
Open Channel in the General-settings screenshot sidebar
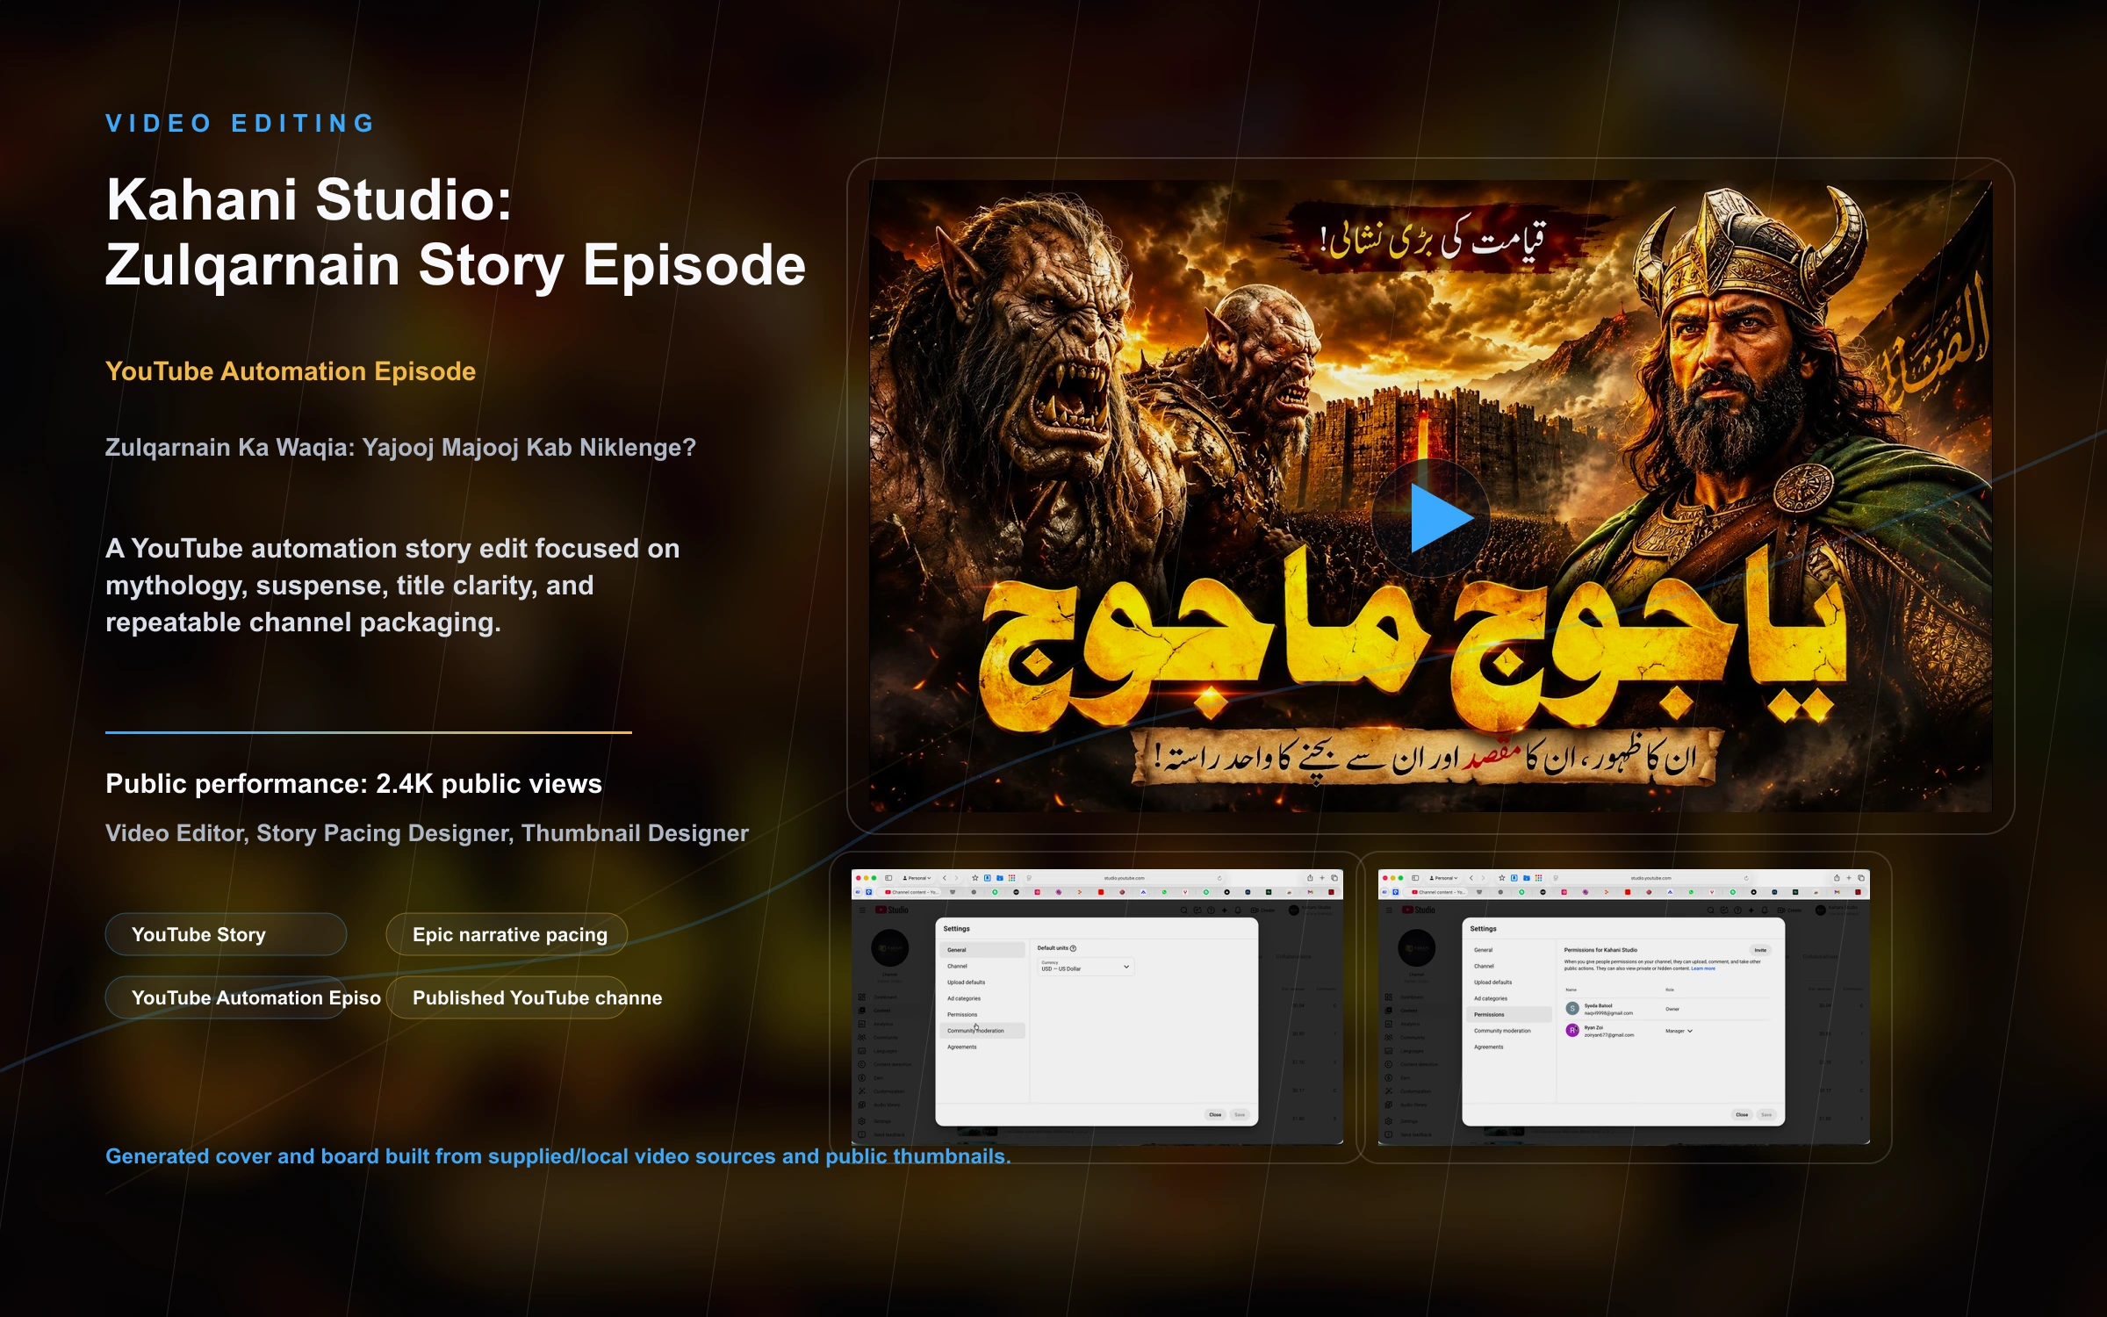(x=982, y=966)
